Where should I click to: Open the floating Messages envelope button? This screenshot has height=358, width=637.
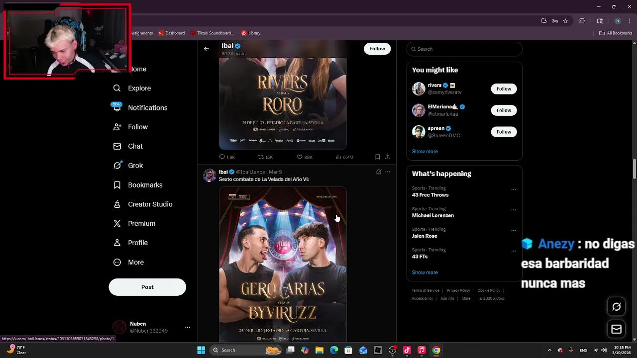(616, 329)
